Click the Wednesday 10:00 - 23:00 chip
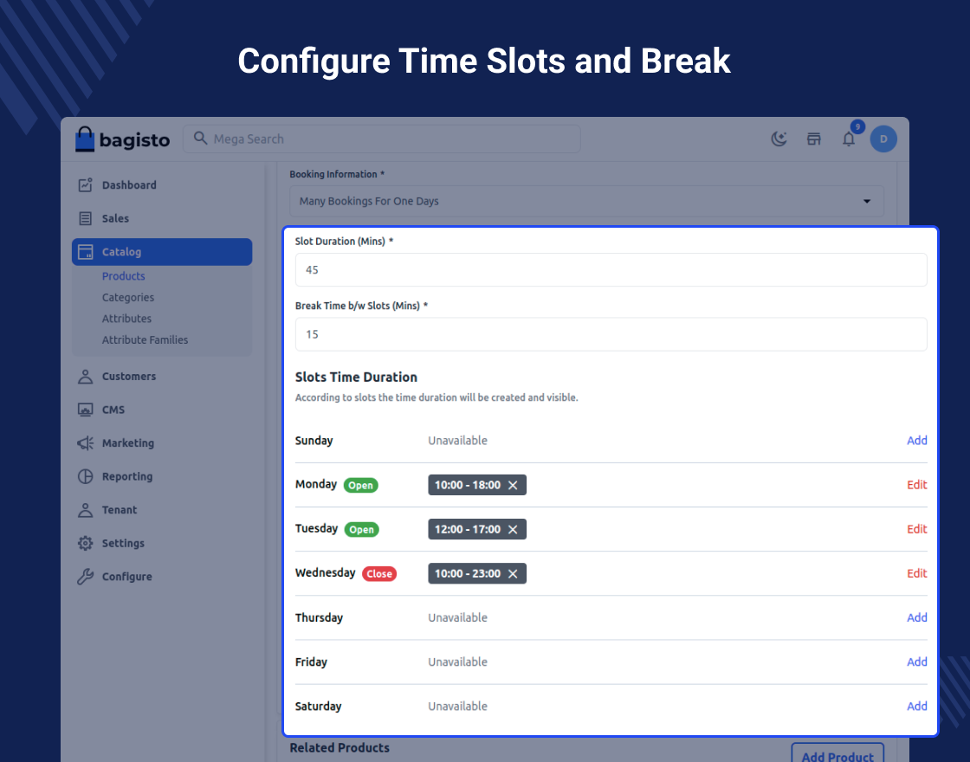 tap(477, 573)
